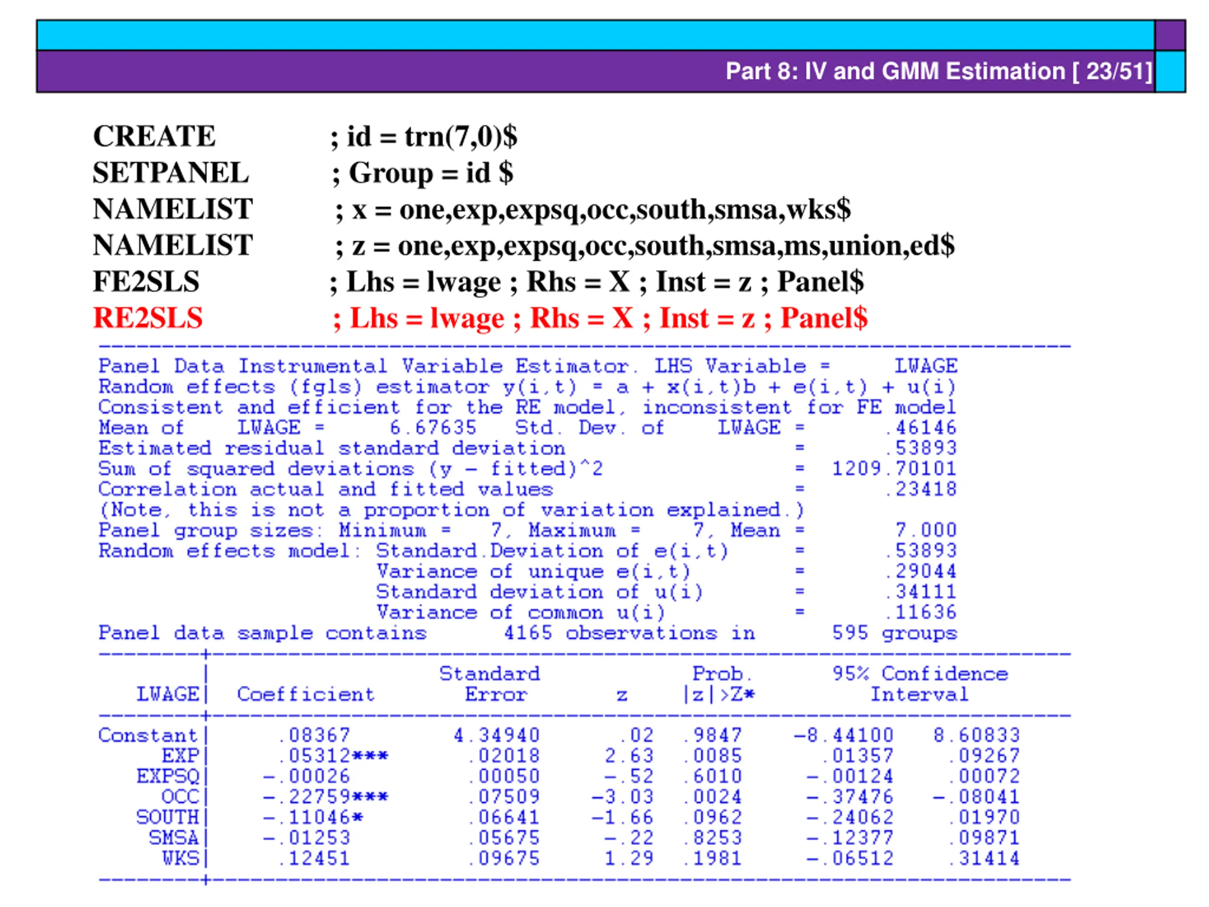Screen dimensions: 1209x907
Task: Click the mean of LWAGE value 6.67635
Action: 433,428
